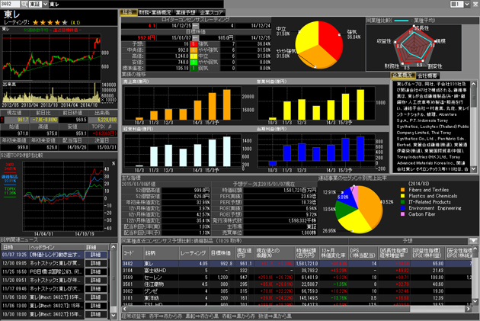This screenshot has height=321, width=480.
Task: Open the window layout number dropdown arrow
Action: tap(467, 4)
